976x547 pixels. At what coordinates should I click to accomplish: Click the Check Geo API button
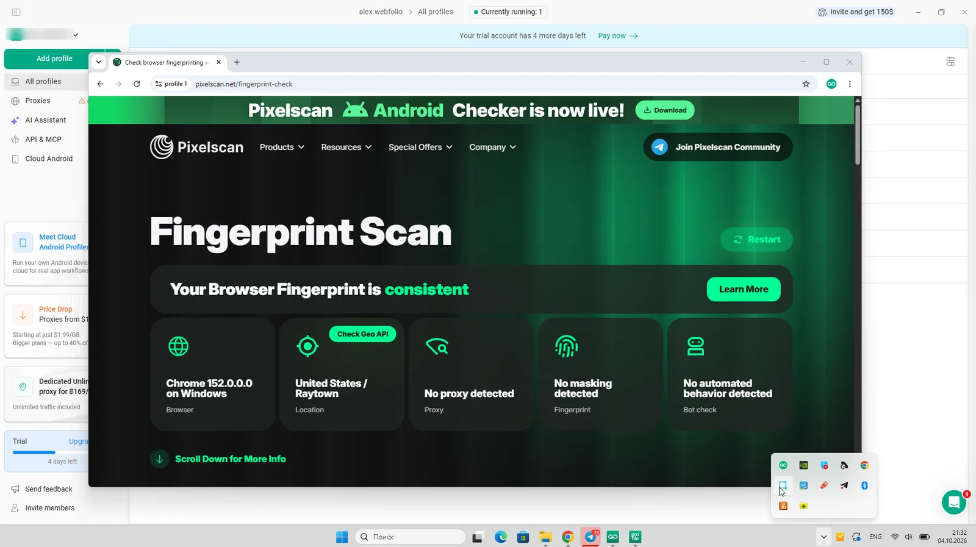(x=362, y=334)
